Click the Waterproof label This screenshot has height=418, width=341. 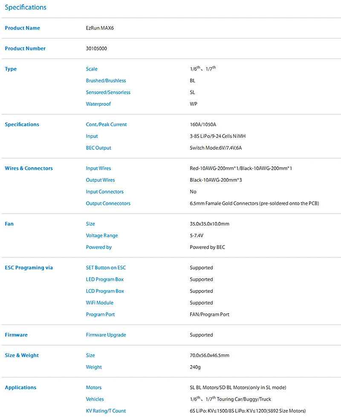[x=98, y=104]
